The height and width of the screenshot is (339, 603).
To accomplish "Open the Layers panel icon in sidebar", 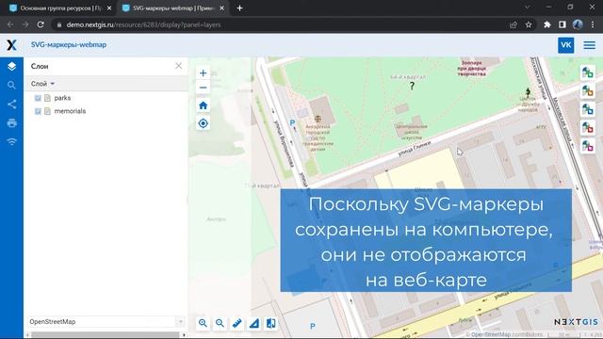I will point(11,66).
